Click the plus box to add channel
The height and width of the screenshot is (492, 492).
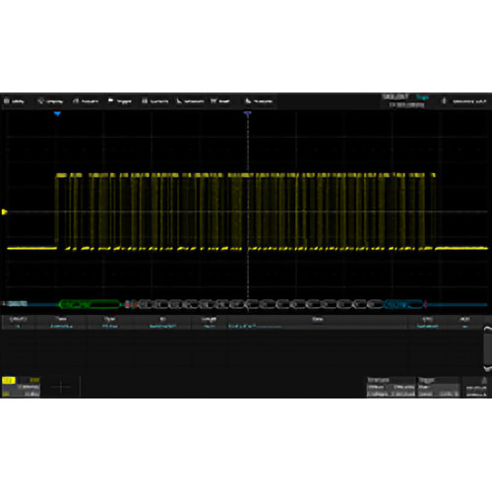[x=61, y=387]
